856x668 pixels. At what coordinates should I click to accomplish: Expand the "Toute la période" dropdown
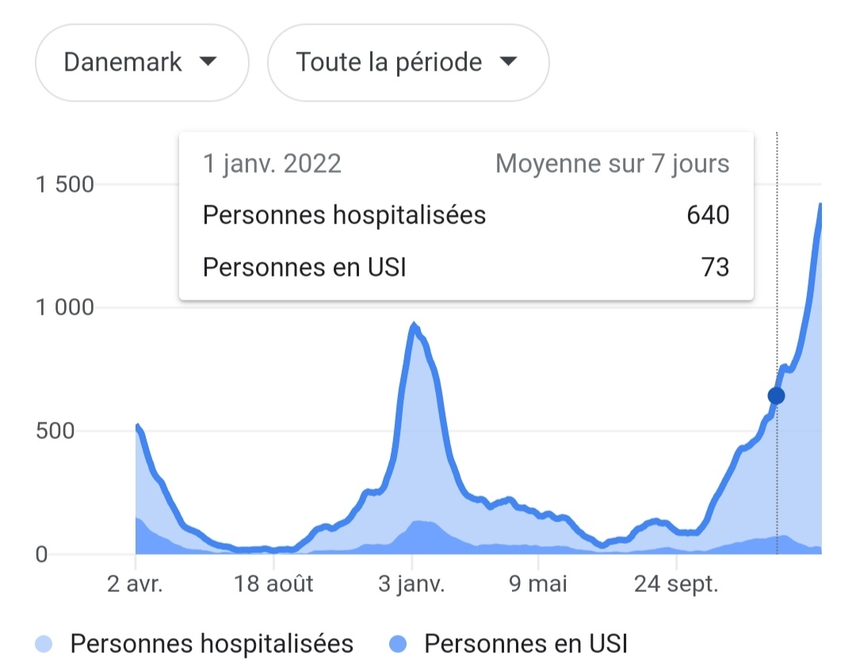pos(407,62)
